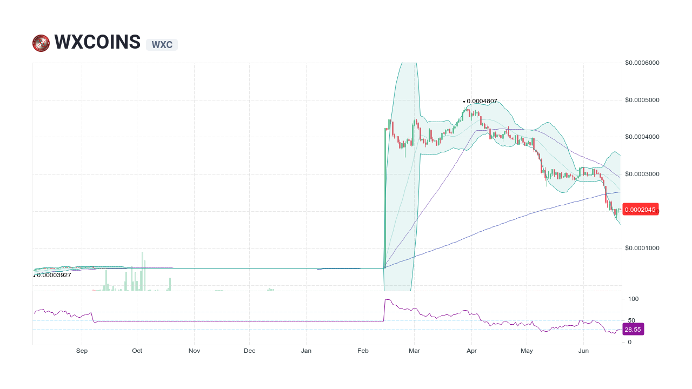Image resolution: width=692 pixels, height=389 pixels.
Task: Select the $0.0001000 price axis label
Action: click(642, 248)
